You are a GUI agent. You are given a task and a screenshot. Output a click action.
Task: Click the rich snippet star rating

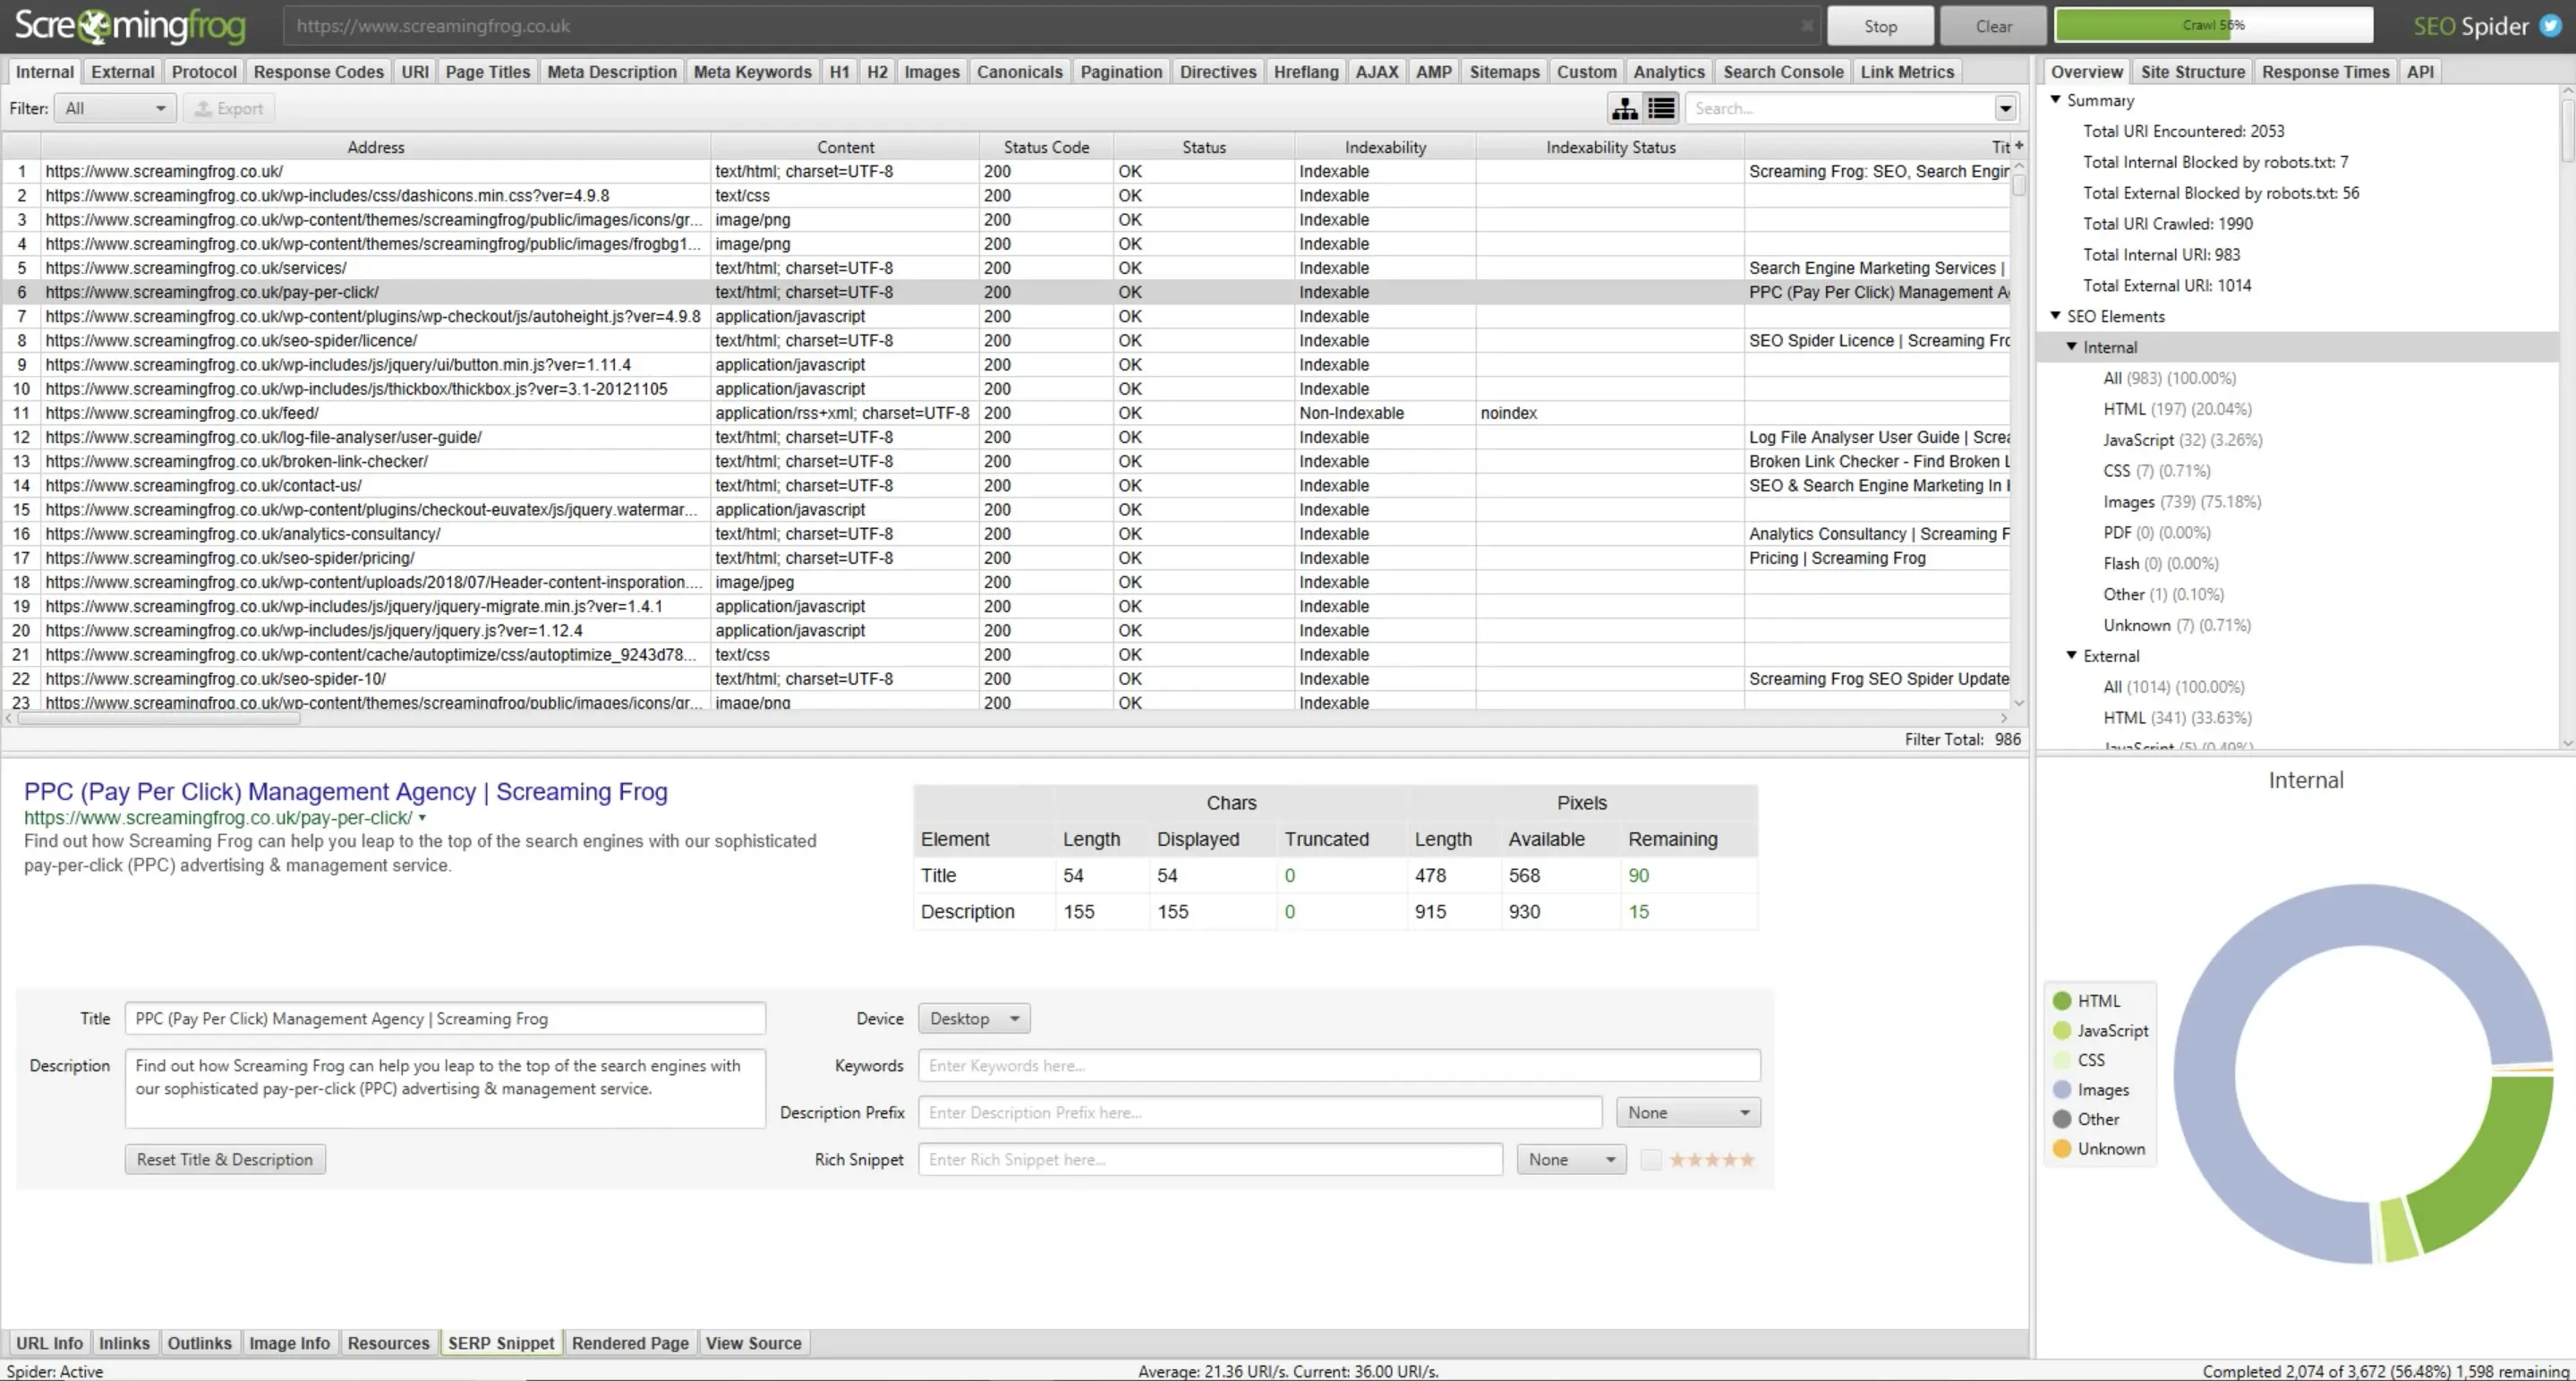point(1711,1160)
